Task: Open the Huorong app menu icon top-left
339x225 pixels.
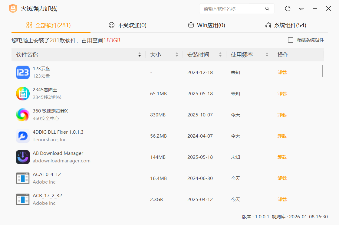Action: (x=13, y=8)
